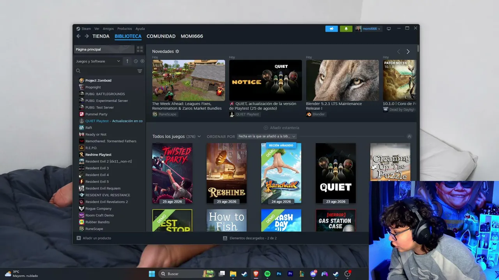Viewport: 499px width, 280px height.
Task: Open Premiere Pro from the taskbar
Action: (290, 274)
